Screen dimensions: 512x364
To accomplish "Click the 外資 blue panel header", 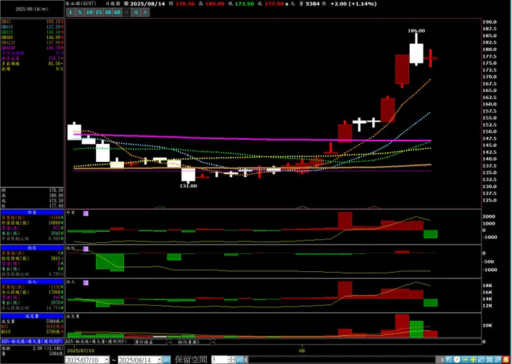I will coord(32,212).
